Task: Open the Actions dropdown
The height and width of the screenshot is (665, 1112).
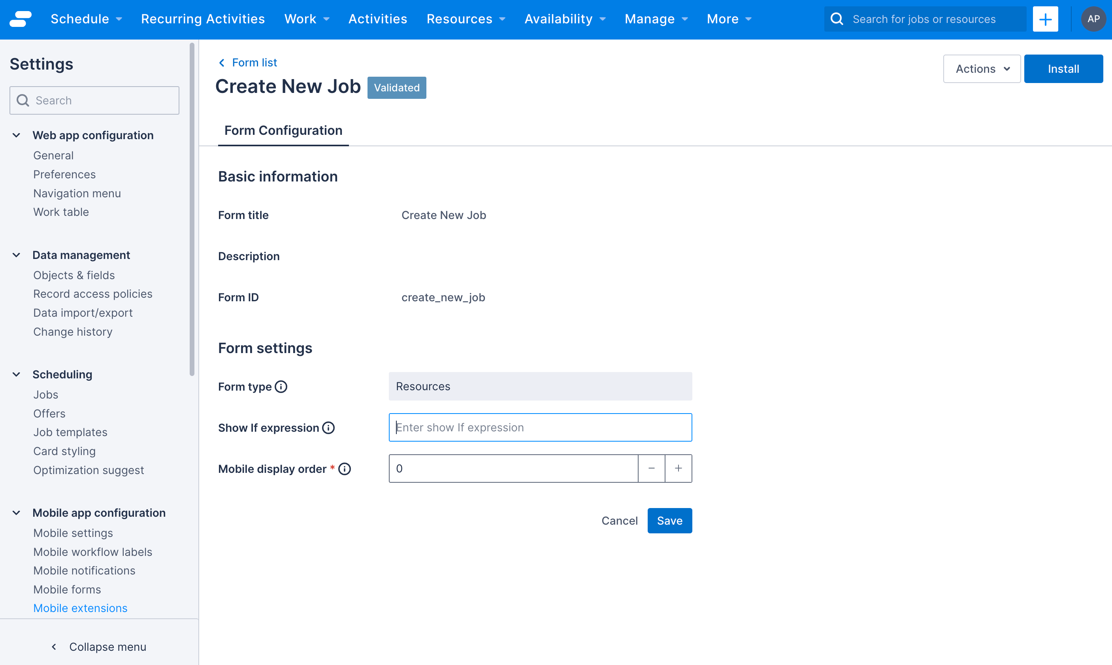Action: (981, 68)
